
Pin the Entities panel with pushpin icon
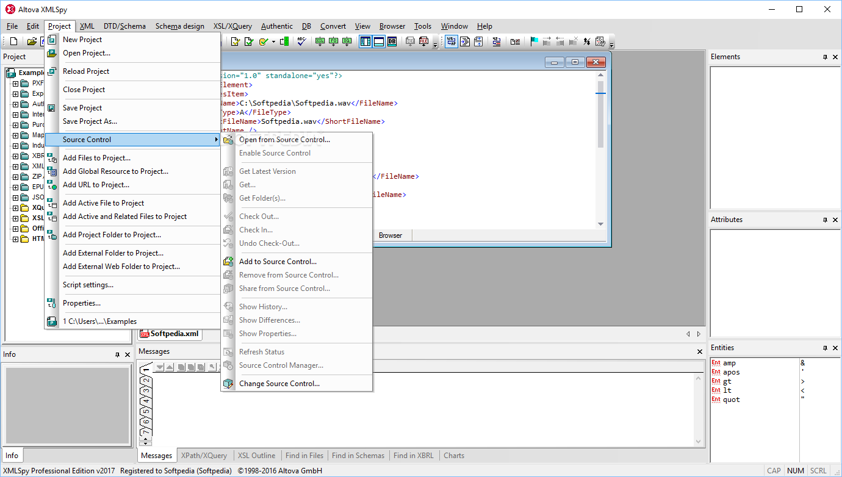(x=825, y=348)
